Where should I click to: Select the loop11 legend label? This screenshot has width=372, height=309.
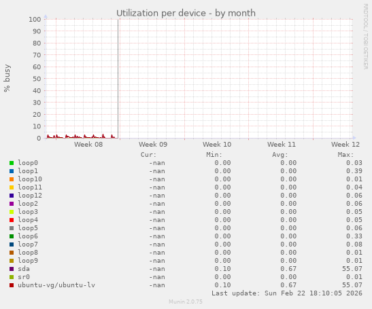30,187
